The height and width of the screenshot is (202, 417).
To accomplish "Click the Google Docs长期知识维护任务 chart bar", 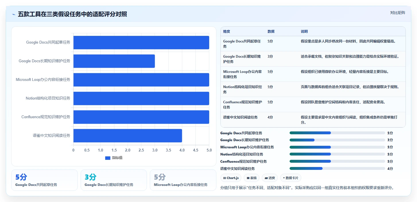I will coord(114,61).
